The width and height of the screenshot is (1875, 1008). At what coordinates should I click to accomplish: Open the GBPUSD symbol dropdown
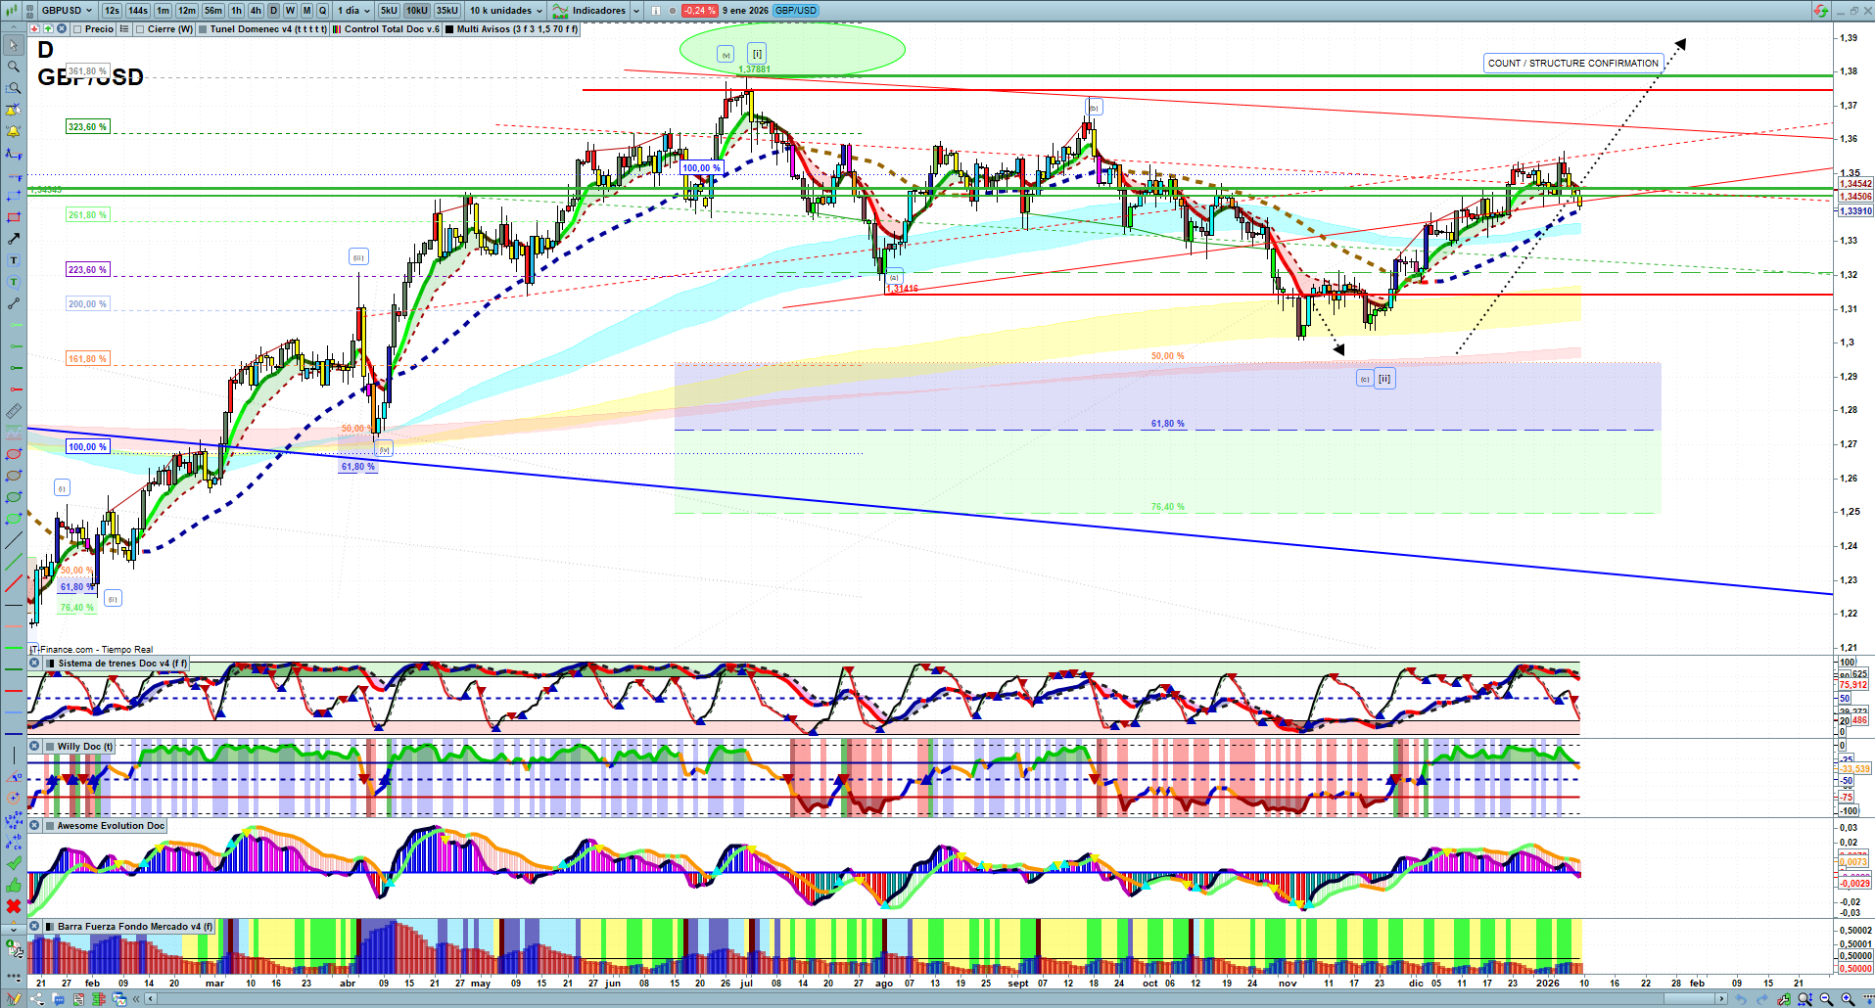coord(67,11)
